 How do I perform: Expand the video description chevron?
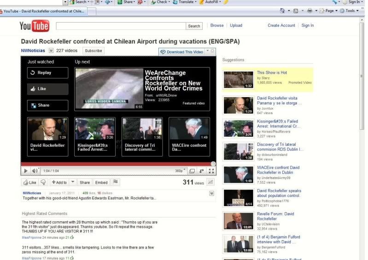pos(211,193)
